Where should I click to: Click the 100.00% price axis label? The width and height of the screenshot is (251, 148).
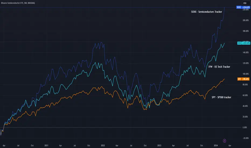[x=246, y=74]
